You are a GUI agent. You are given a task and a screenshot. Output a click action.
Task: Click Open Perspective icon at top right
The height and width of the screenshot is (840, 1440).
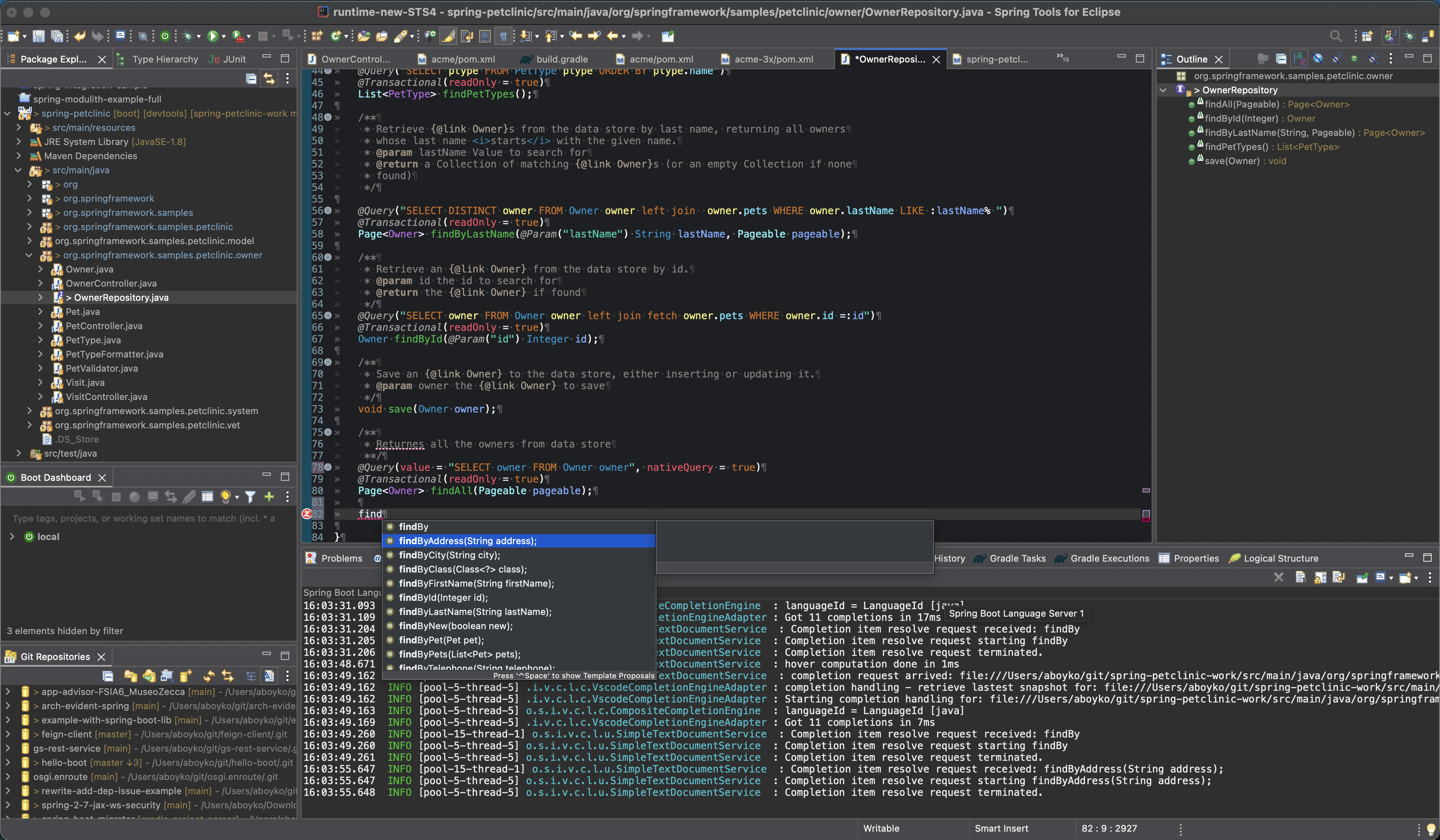(1367, 36)
